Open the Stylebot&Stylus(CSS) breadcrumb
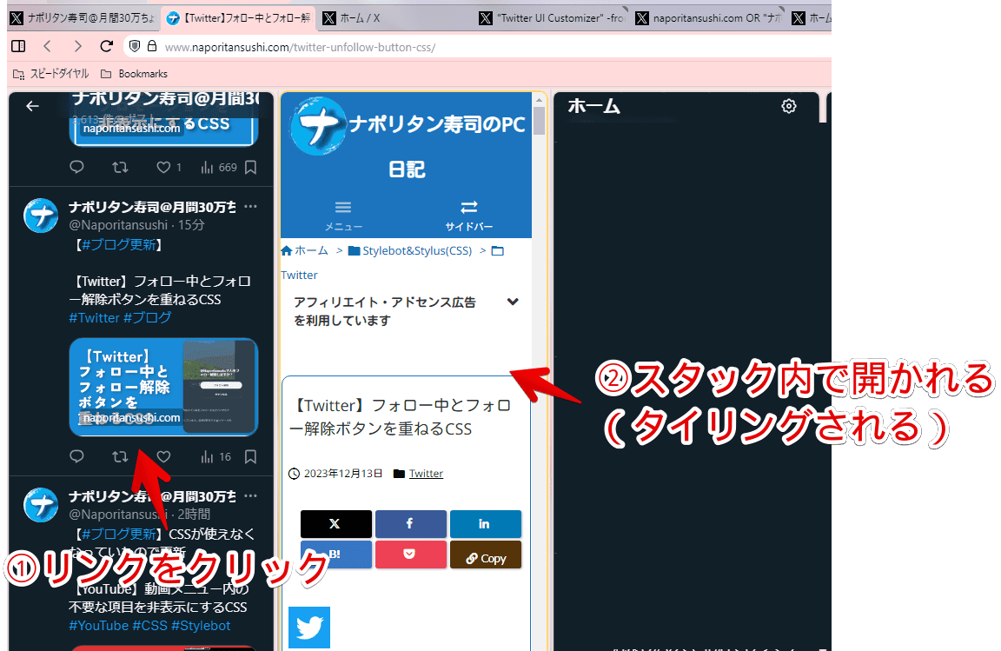This screenshot has width=1001, height=651. [x=410, y=250]
